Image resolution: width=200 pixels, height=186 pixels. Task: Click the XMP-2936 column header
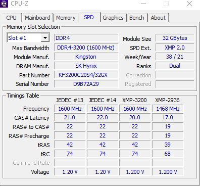click(167, 100)
